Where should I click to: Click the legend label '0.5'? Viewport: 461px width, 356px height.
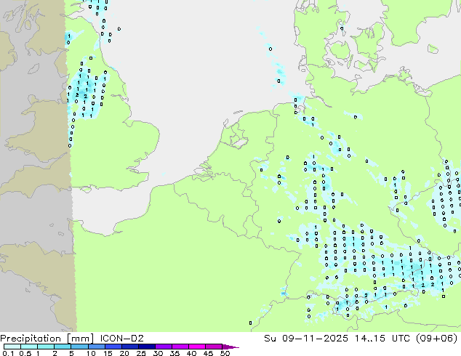click(x=25, y=353)
